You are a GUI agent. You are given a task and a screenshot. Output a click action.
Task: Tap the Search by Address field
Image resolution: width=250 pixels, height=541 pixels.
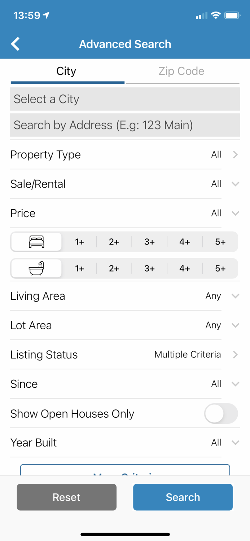point(125,125)
